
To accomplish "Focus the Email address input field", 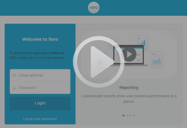I will coord(40,75).
